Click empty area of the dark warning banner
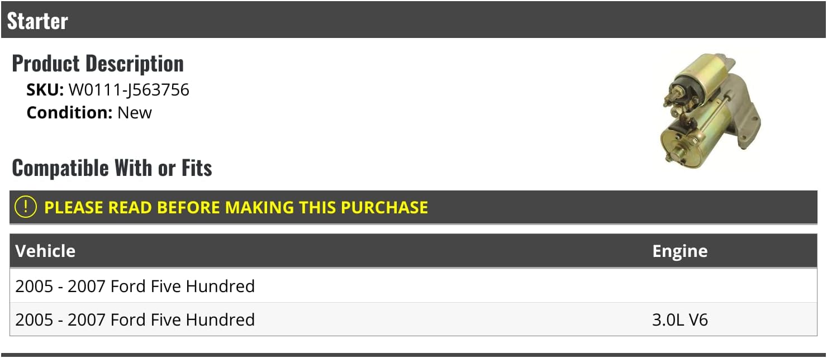The height and width of the screenshot is (358, 827). pos(615,207)
